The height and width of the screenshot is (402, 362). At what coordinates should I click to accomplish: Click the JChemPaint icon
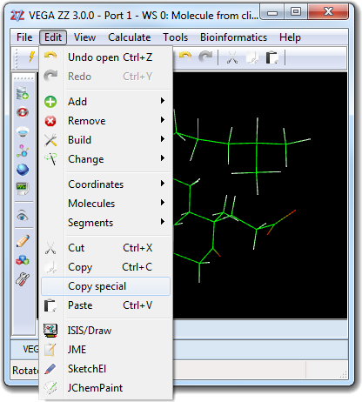click(50, 388)
